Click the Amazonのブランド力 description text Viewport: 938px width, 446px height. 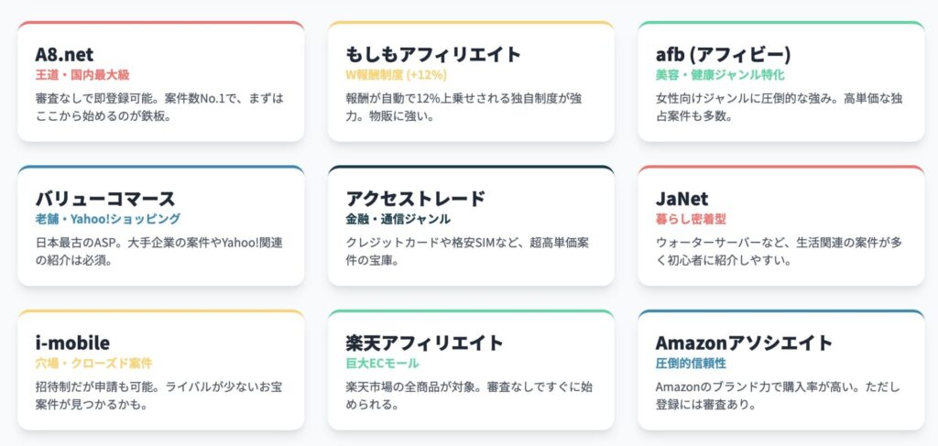(777, 396)
